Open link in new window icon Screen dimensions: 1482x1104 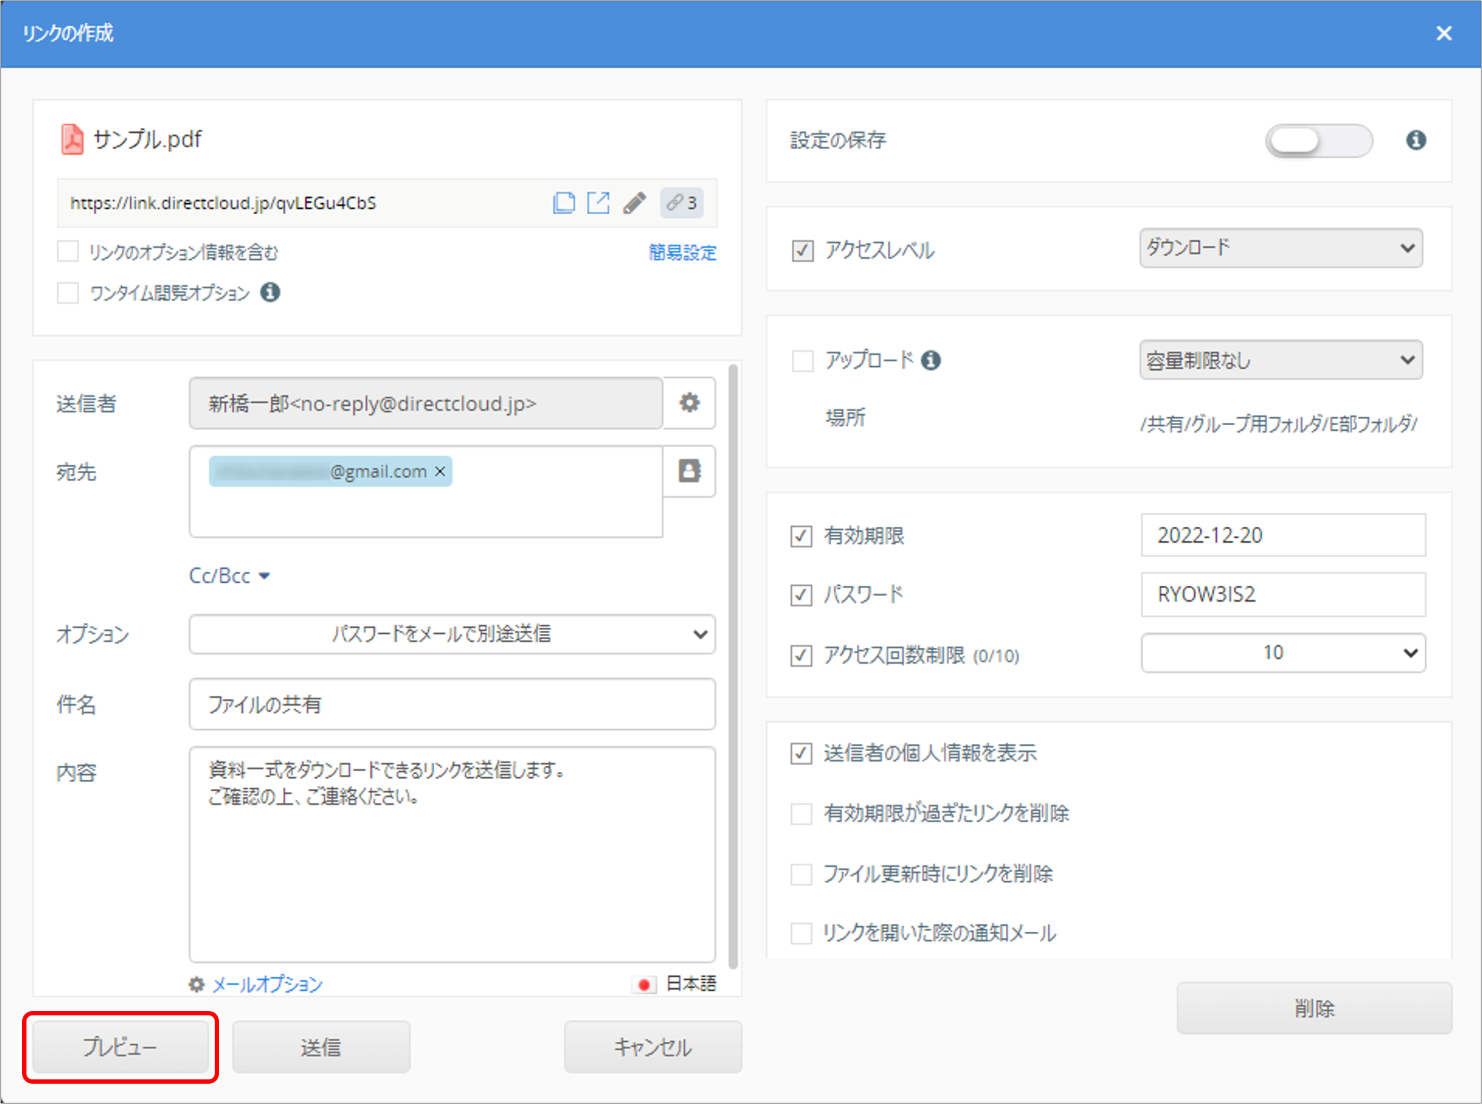tap(598, 202)
